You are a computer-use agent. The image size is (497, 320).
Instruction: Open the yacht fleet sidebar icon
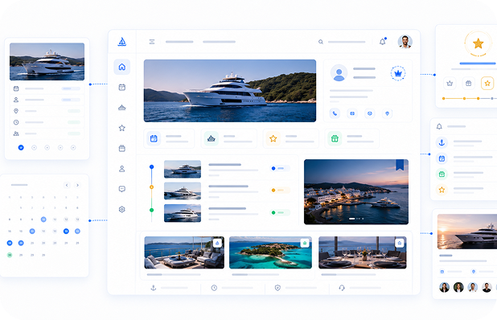point(122,108)
